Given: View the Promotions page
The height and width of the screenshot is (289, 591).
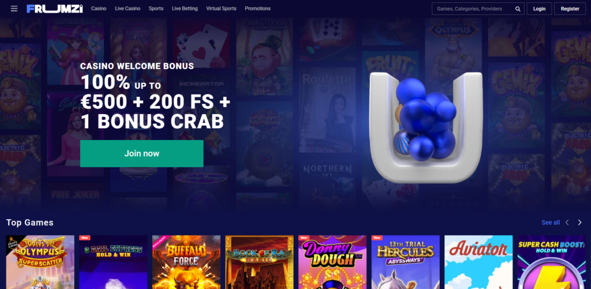Looking at the screenshot, I should (258, 8).
